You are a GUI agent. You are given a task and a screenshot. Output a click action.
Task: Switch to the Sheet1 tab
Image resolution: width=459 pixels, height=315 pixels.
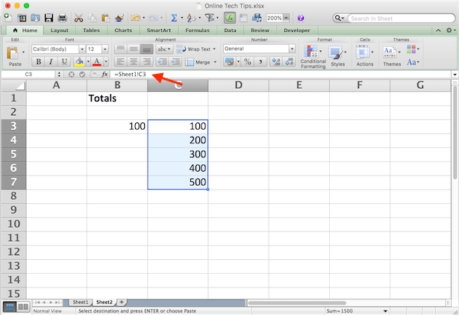click(80, 302)
